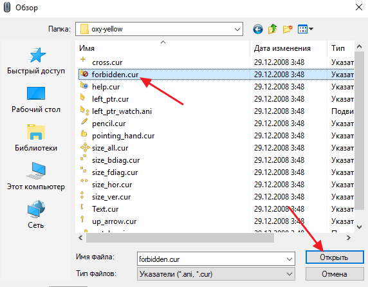368x287 pixels.
Task: Open Quick Access (Быстрый доступ) location
Action: pyautogui.click(x=36, y=61)
